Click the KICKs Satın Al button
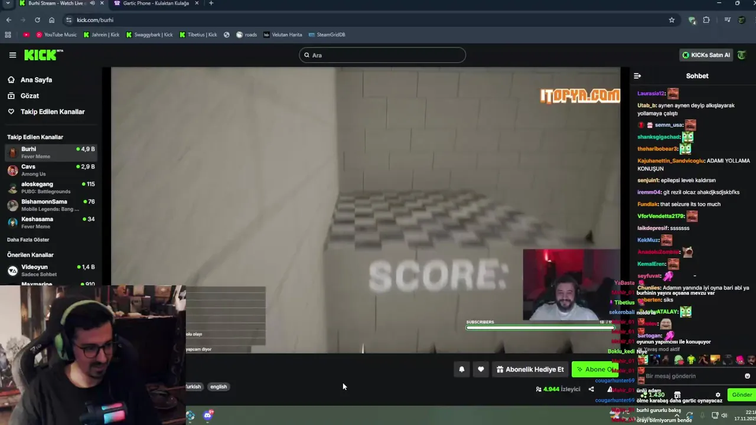This screenshot has width=756, height=425. 706,55
